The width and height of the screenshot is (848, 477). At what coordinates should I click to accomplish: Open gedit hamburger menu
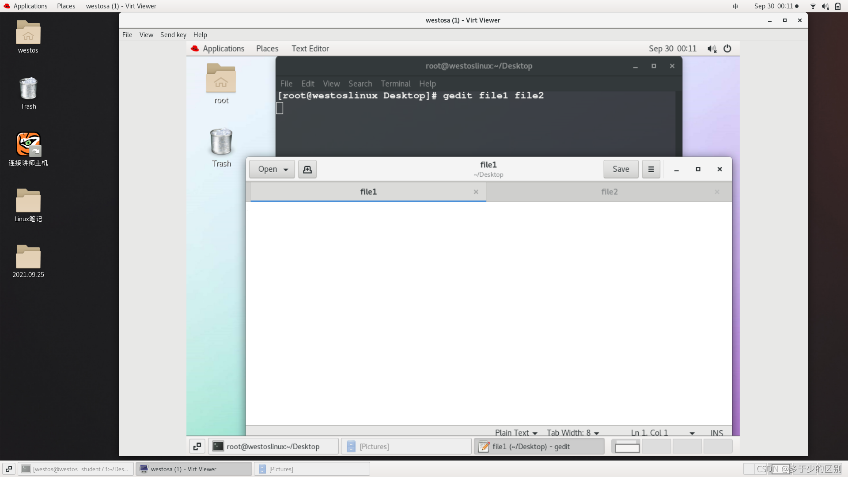[x=651, y=169]
